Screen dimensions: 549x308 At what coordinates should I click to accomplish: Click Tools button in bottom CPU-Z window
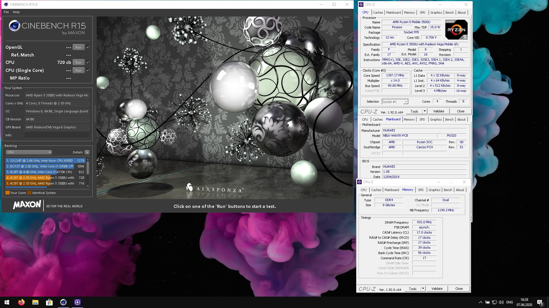[x=413, y=289]
